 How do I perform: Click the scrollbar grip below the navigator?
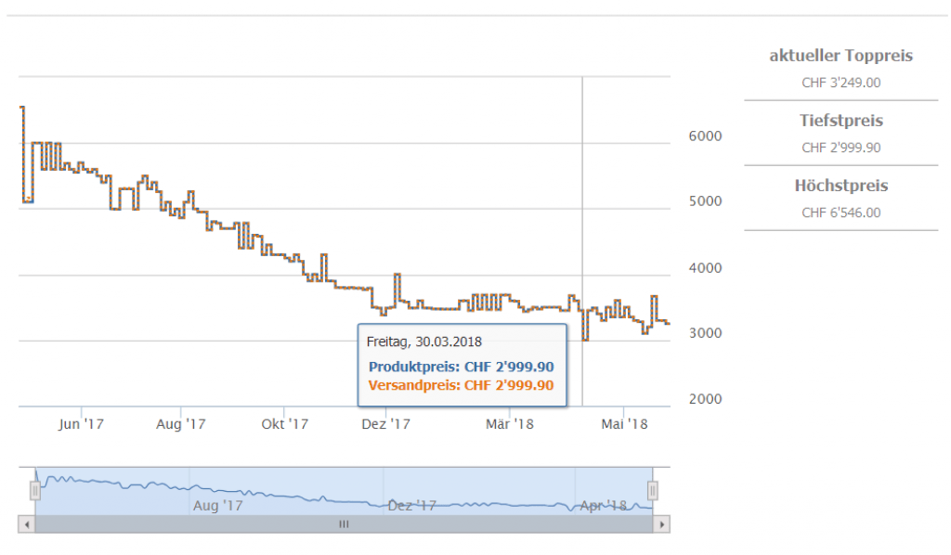[344, 524]
